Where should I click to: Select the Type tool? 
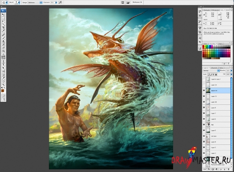(3, 64)
